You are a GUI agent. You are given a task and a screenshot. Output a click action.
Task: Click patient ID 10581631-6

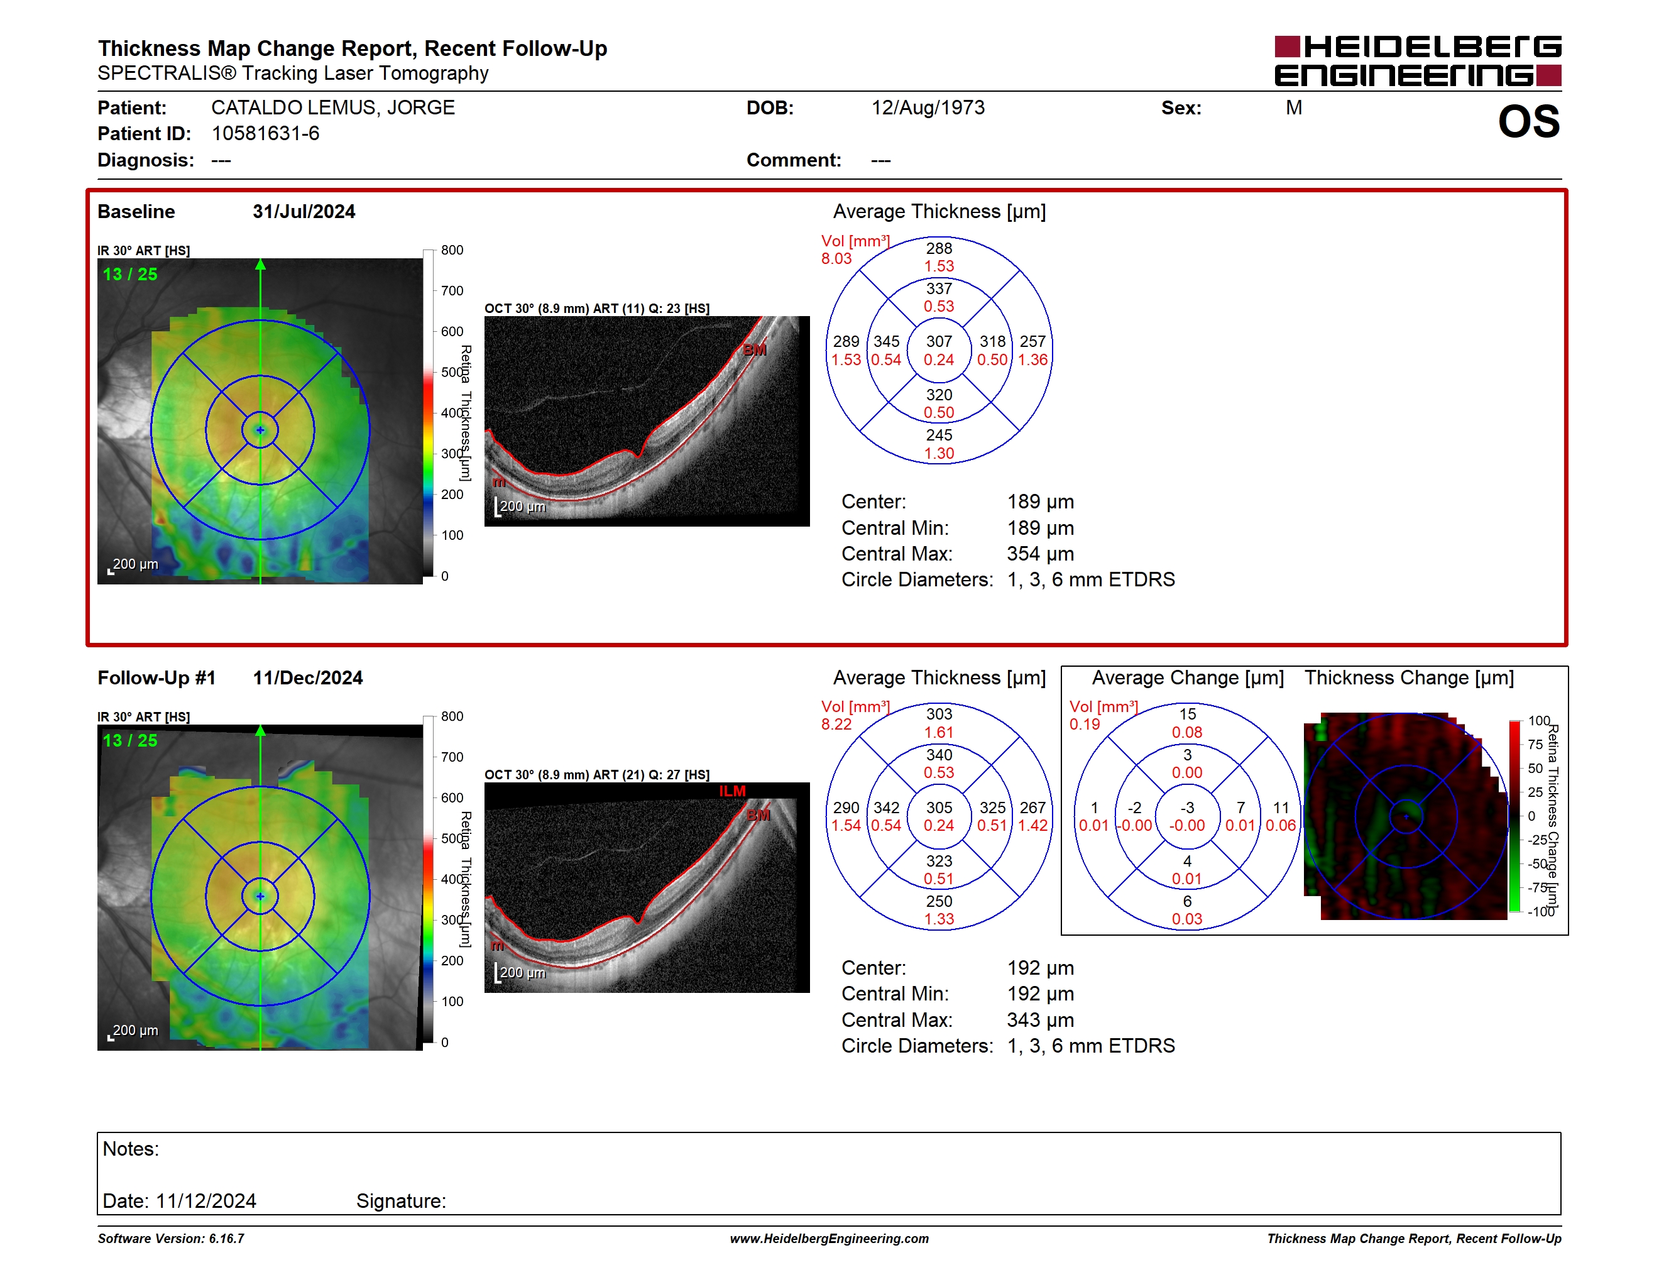click(x=265, y=134)
